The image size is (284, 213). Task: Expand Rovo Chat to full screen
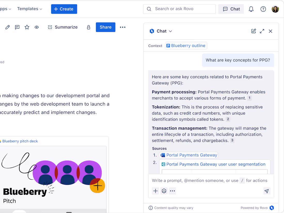(x=262, y=31)
